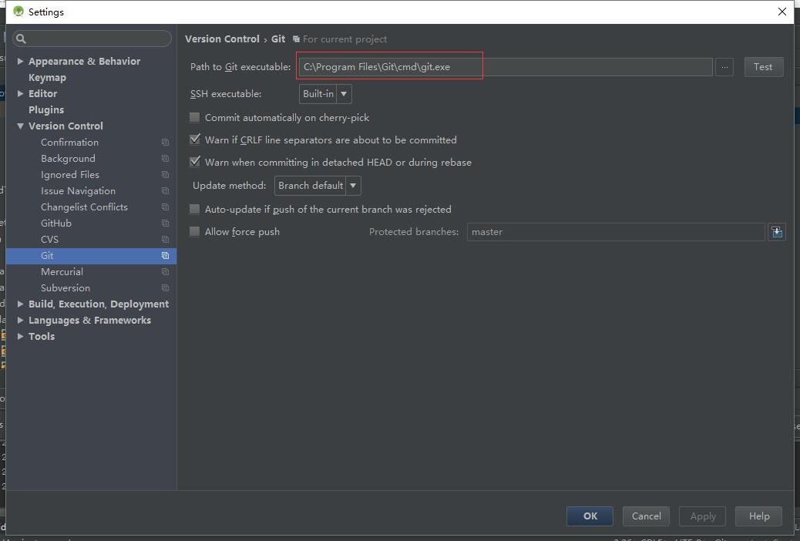Click the project-level icon next to CVS
Screen dimensions: 800x541
tap(165, 240)
